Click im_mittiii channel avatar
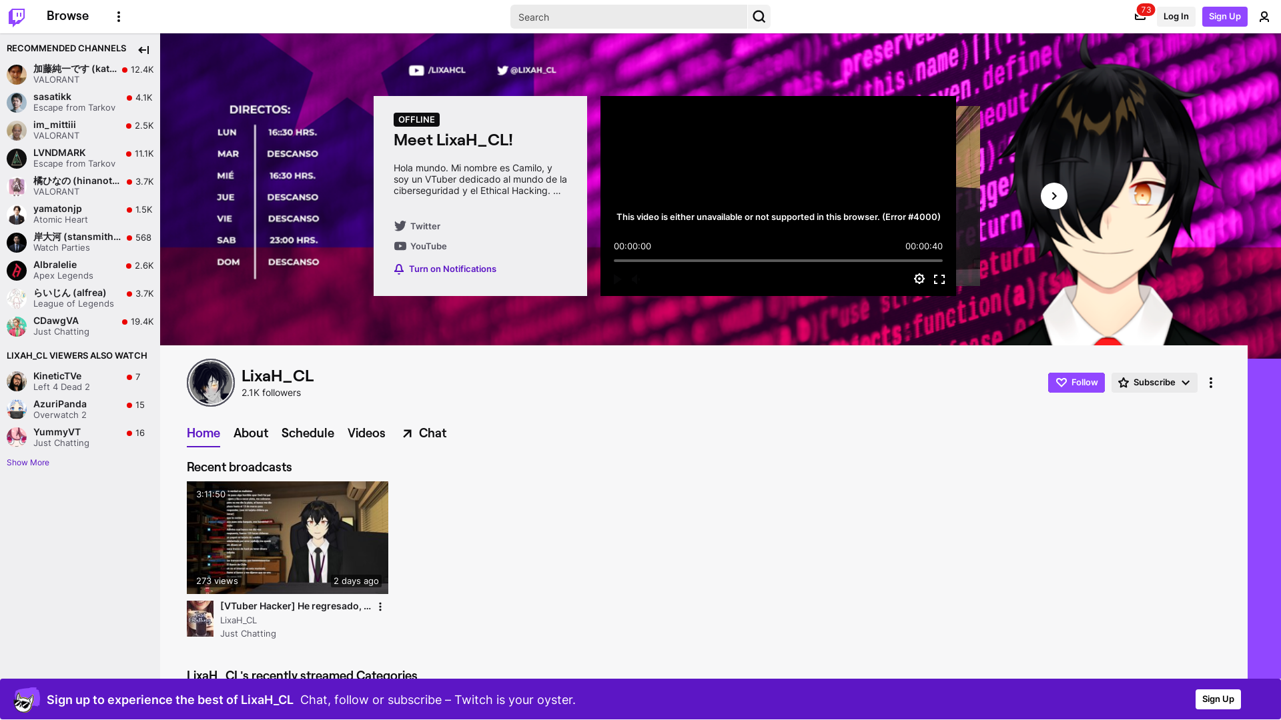Screen dimensions: 1281x720 click(x=17, y=130)
